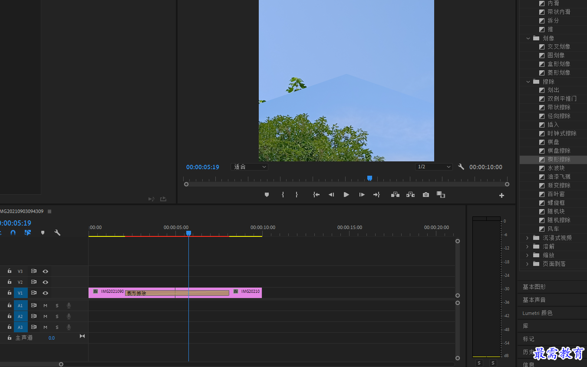Open button editor plus icon
587x367 pixels.
coord(501,195)
